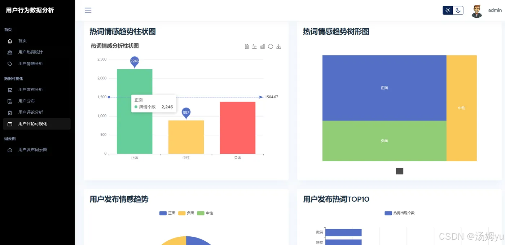This screenshot has height=245, width=505.
Task: Click 热词情感分析柱状图 chart subtitle
Action: (115, 46)
